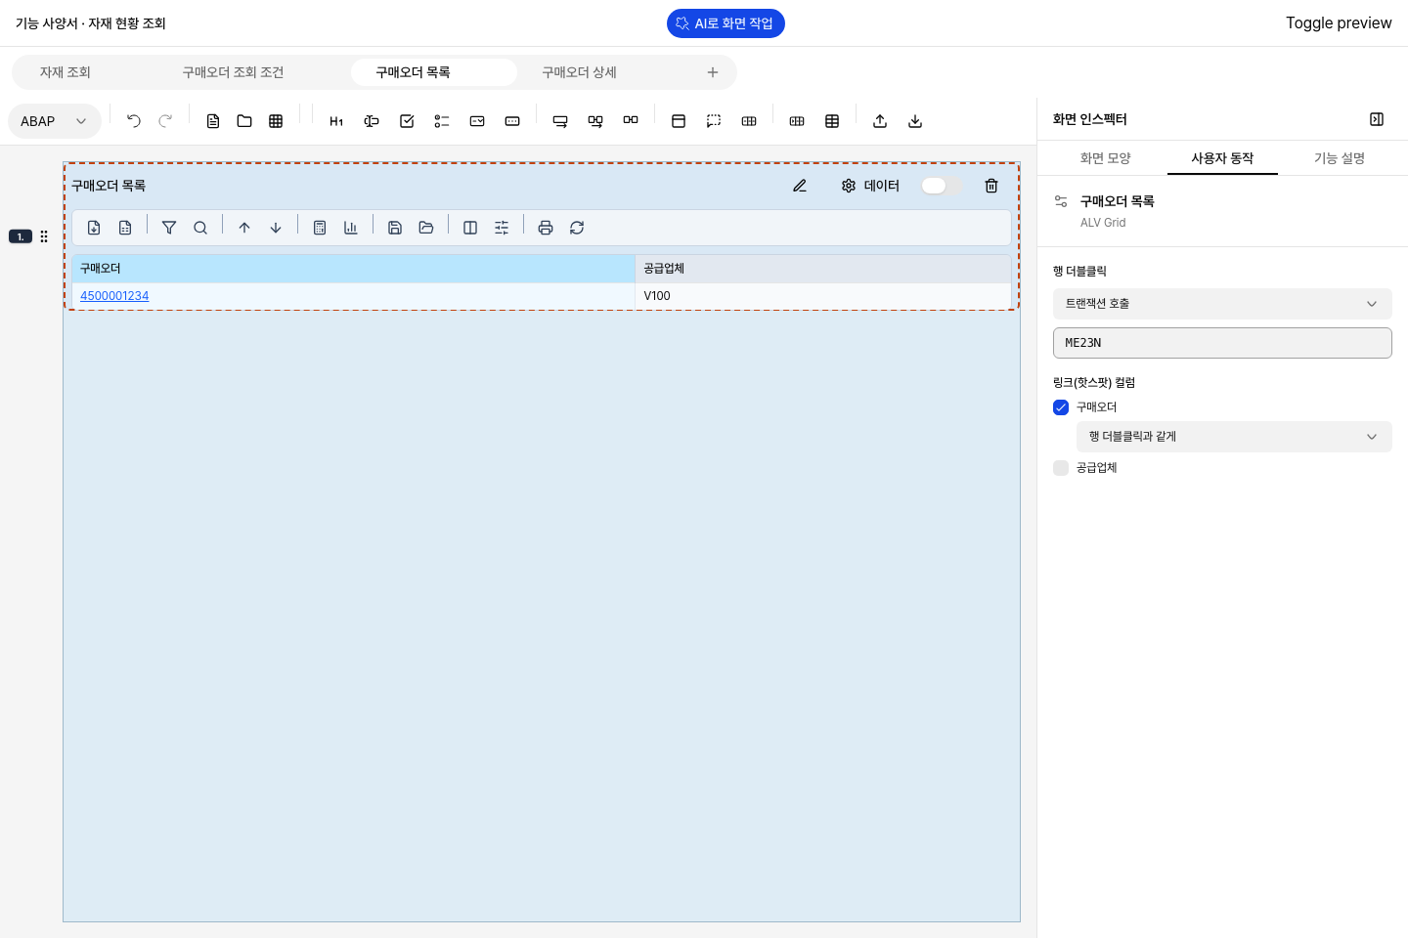Viewport: 1408px width, 938px height.
Task: Add a checkbox element from the toolbar
Action: tap(407, 121)
